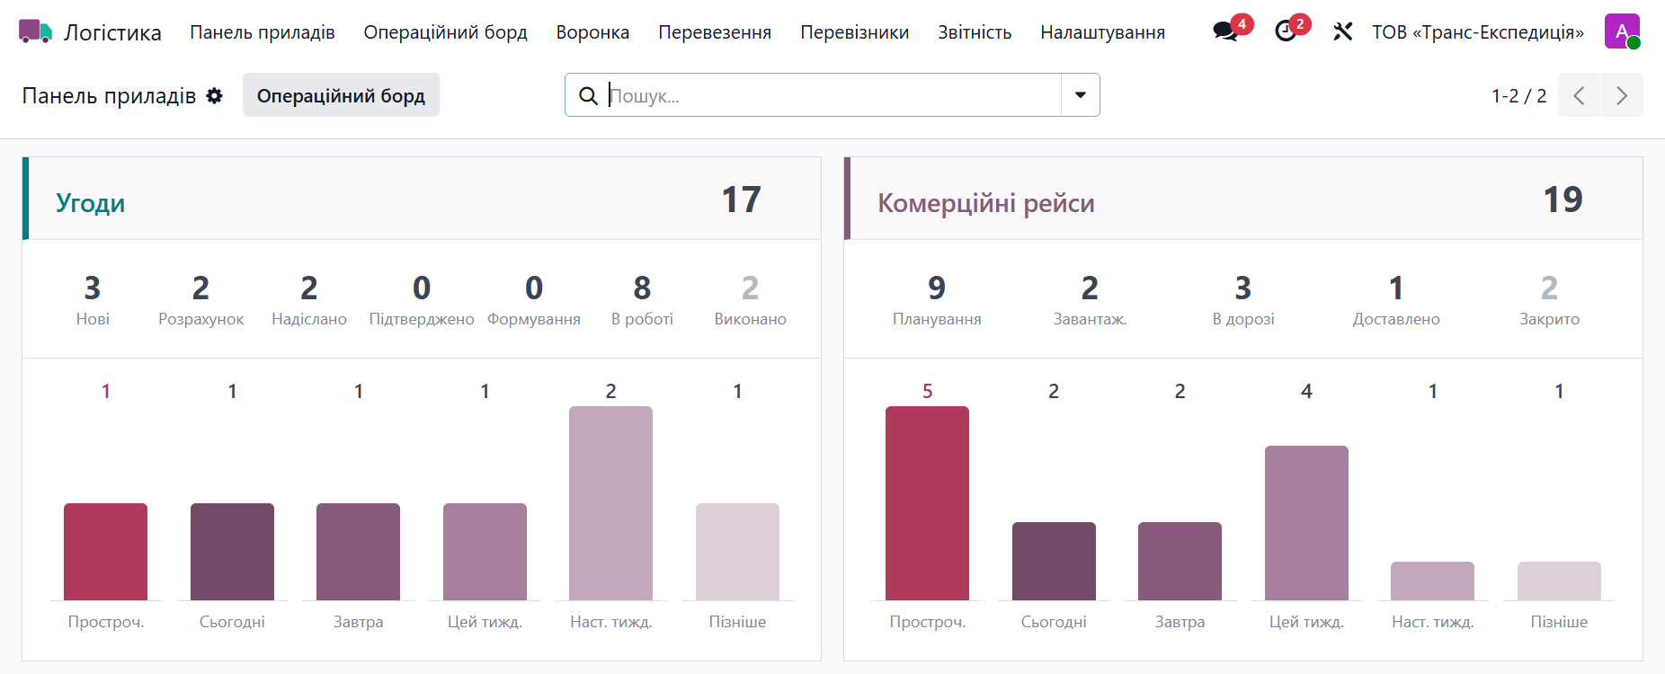Viewport: 1665px width, 674px height.
Task: Click the Нові stage count 3
Action: 93,299
